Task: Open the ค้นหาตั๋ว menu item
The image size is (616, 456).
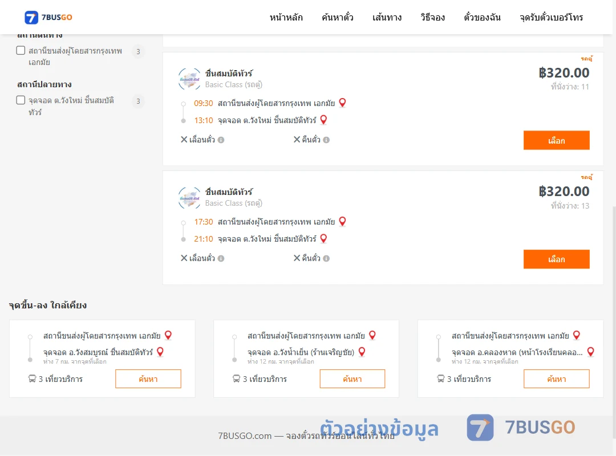Action: point(338,17)
